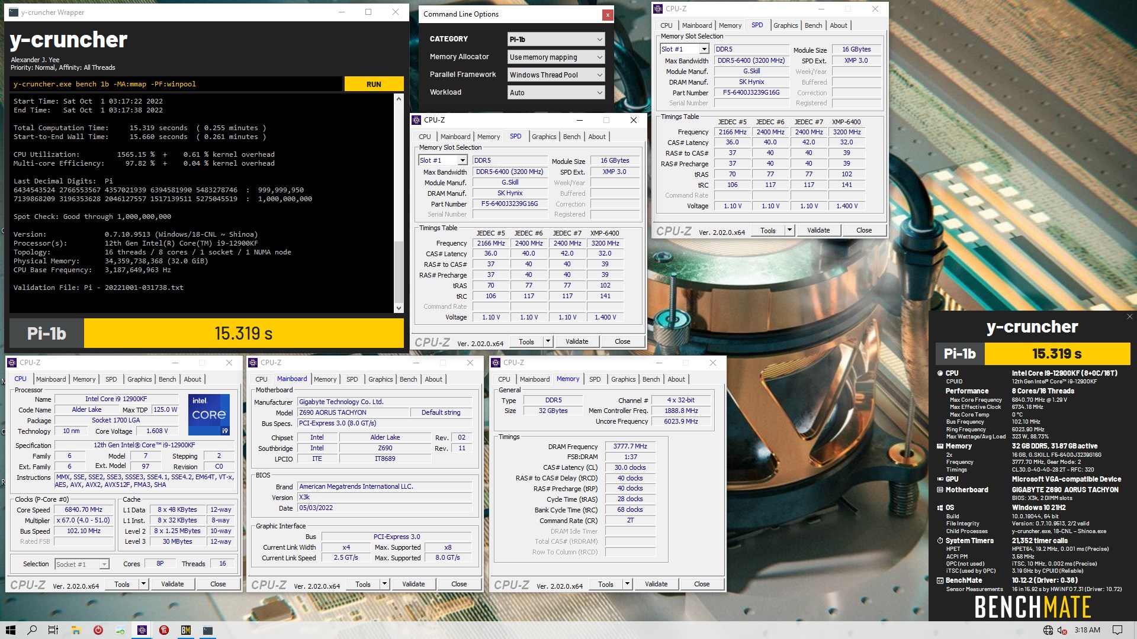Switch to CPU-Z via purple taskbar icon
Viewport: 1137px width, 639px height.
142,630
